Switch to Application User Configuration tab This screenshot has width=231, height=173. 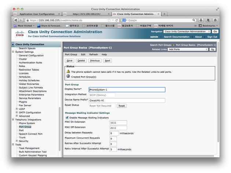coord(37,14)
